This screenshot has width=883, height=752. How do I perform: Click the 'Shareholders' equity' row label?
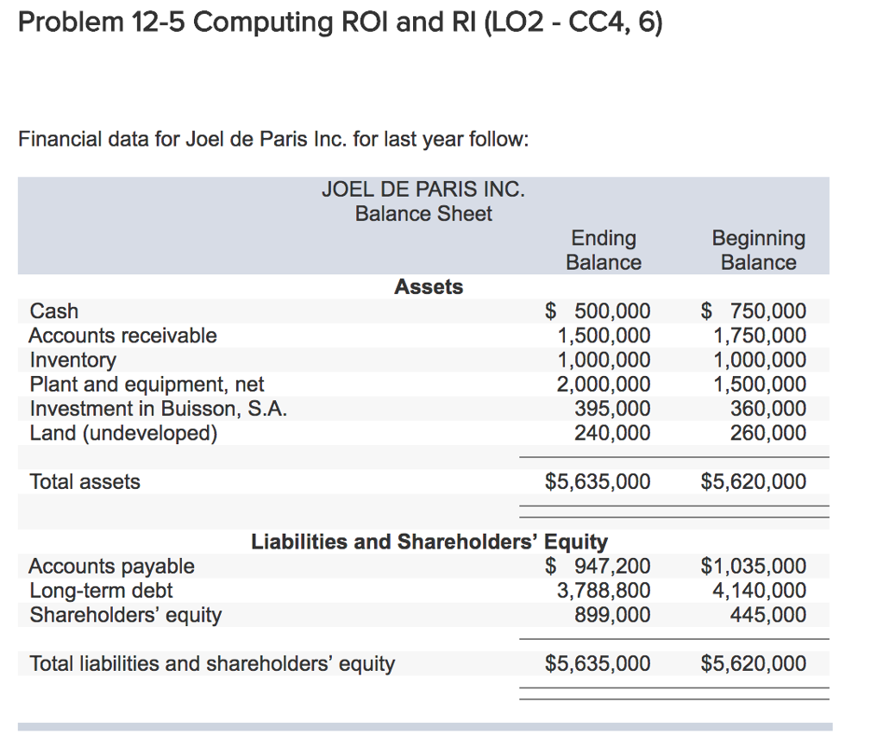click(126, 615)
